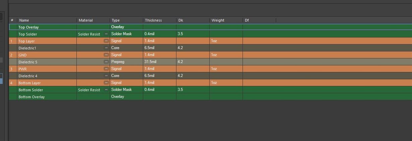The width and height of the screenshot is (412, 141).
Task: Click Solder Mask type of Top Solder
Action: coord(121,34)
